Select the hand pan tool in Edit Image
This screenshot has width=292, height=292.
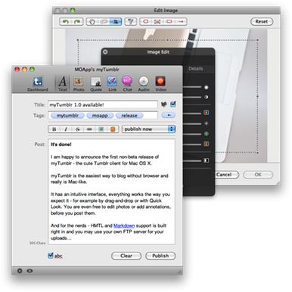(92, 21)
